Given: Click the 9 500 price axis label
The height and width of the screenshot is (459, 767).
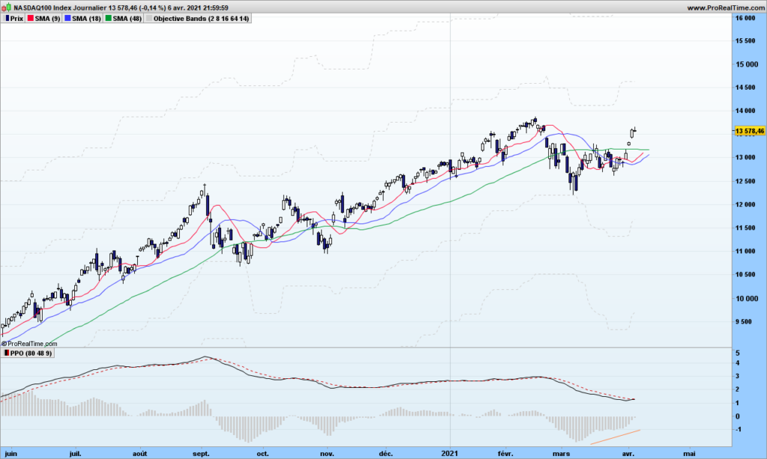Looking at the screenshot, I should click(x=743, y=321).
